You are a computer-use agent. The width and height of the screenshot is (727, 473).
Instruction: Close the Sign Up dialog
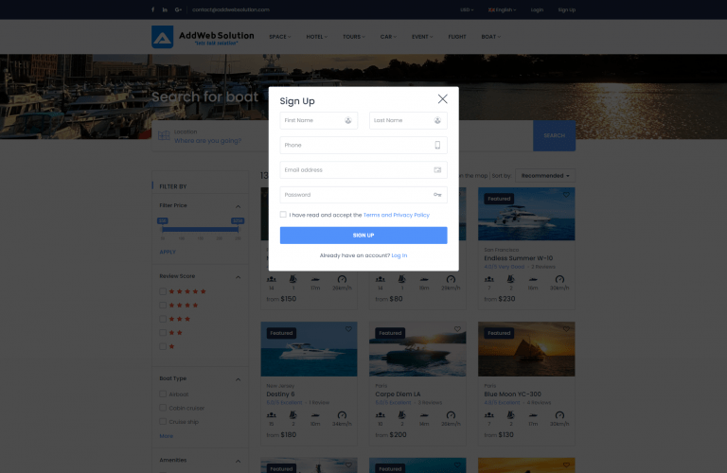pyautogui.click(x=442, y=98)
